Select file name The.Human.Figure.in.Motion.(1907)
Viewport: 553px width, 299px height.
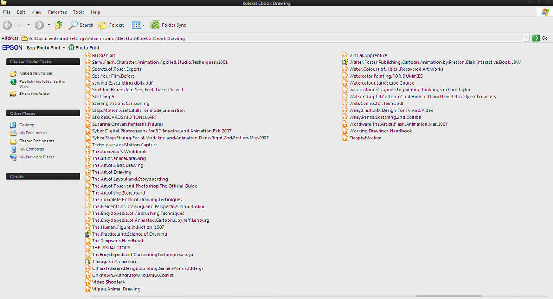[x=129, y=227]
